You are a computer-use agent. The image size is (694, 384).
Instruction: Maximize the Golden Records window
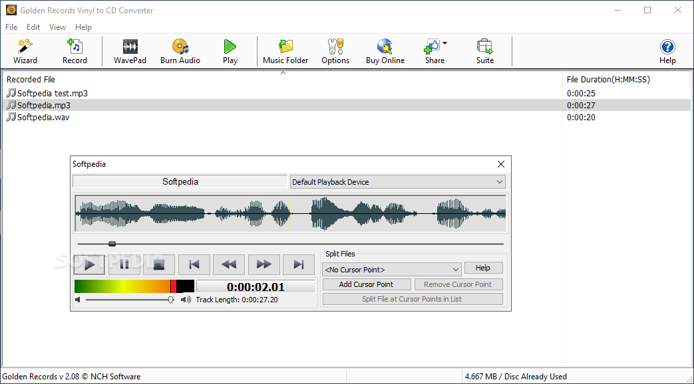click(x=647, y=10)
